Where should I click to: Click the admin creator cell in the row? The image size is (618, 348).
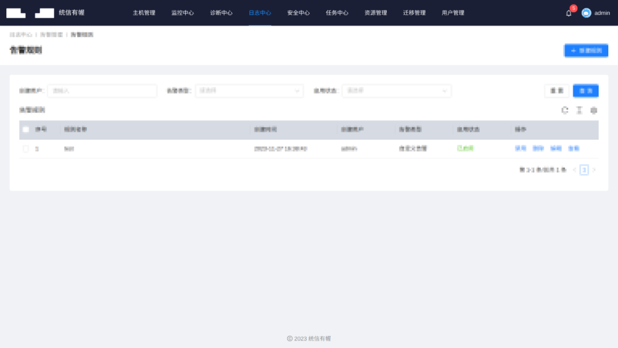coord(349,149)
